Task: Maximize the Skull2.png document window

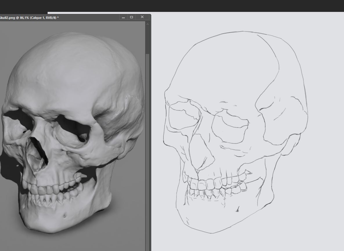Action: pyautogui.click(x=132, y=17)
